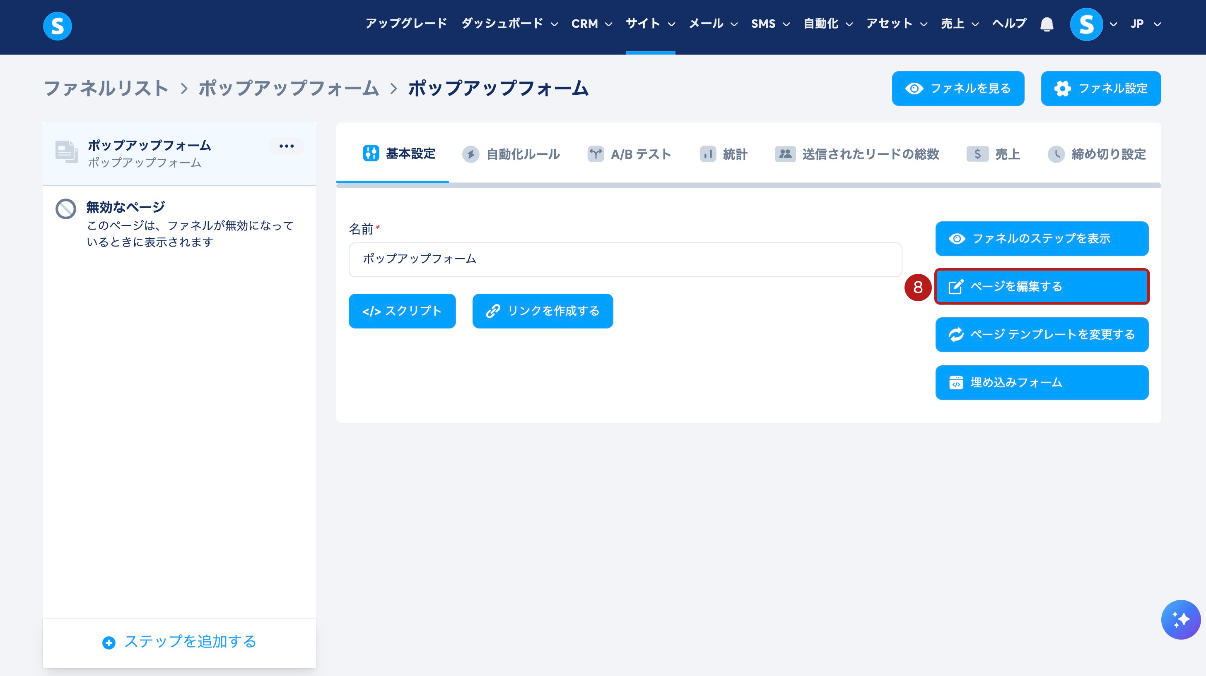Click the ページ テンプレートを変更する button

[1042, 335]
